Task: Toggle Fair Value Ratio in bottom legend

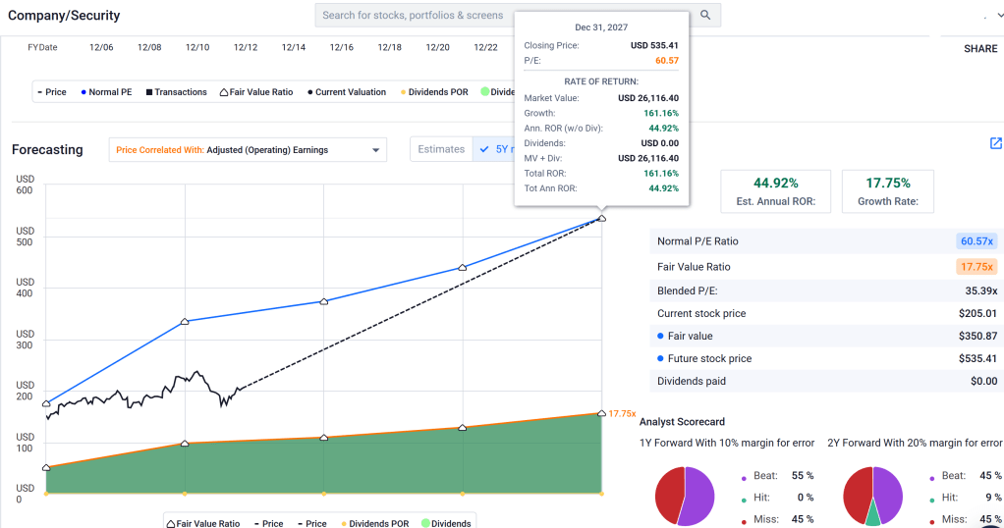Action: (x=203, y=523)
